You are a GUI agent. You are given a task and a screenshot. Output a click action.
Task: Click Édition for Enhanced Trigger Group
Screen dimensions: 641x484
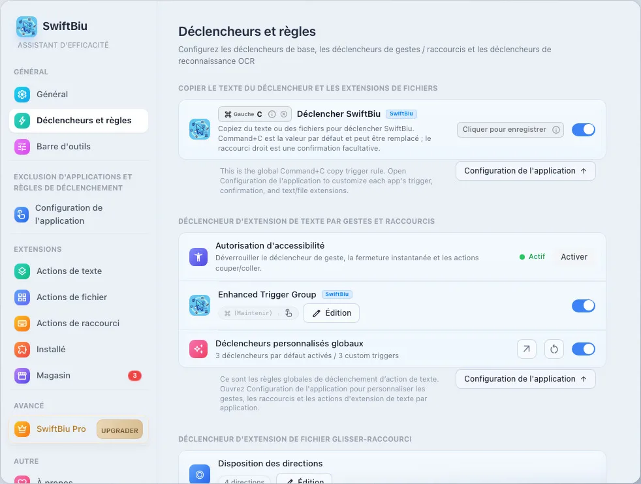point(331,313)
